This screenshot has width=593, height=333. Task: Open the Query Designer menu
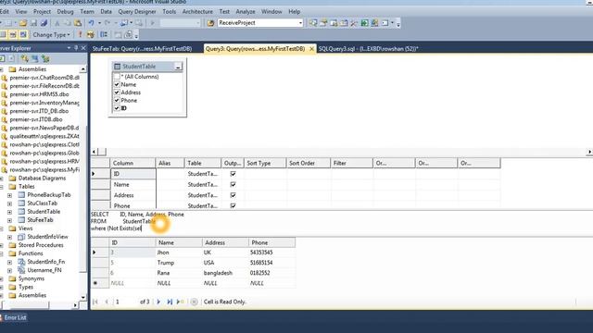137,12
